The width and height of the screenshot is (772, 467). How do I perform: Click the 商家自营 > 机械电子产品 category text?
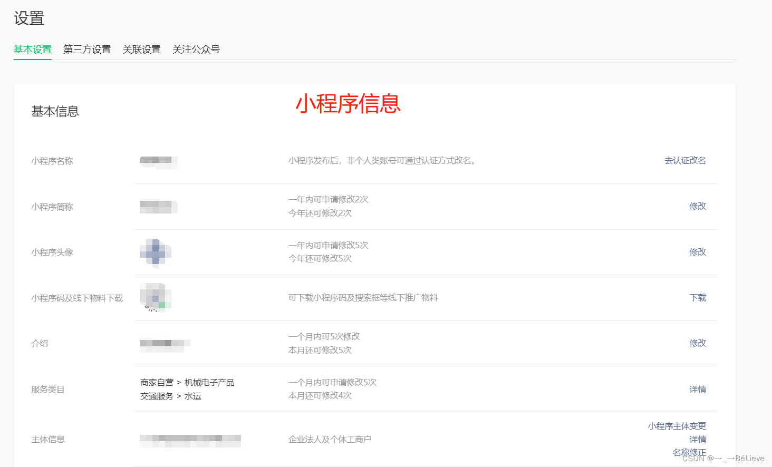[187, 383]
